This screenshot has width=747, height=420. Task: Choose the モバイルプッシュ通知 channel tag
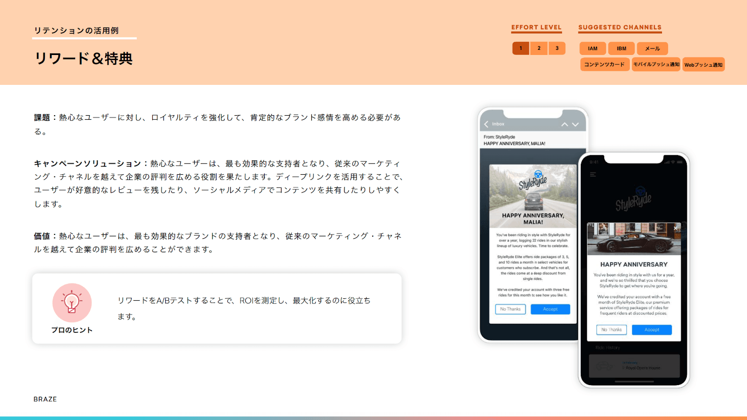point(656,64)
